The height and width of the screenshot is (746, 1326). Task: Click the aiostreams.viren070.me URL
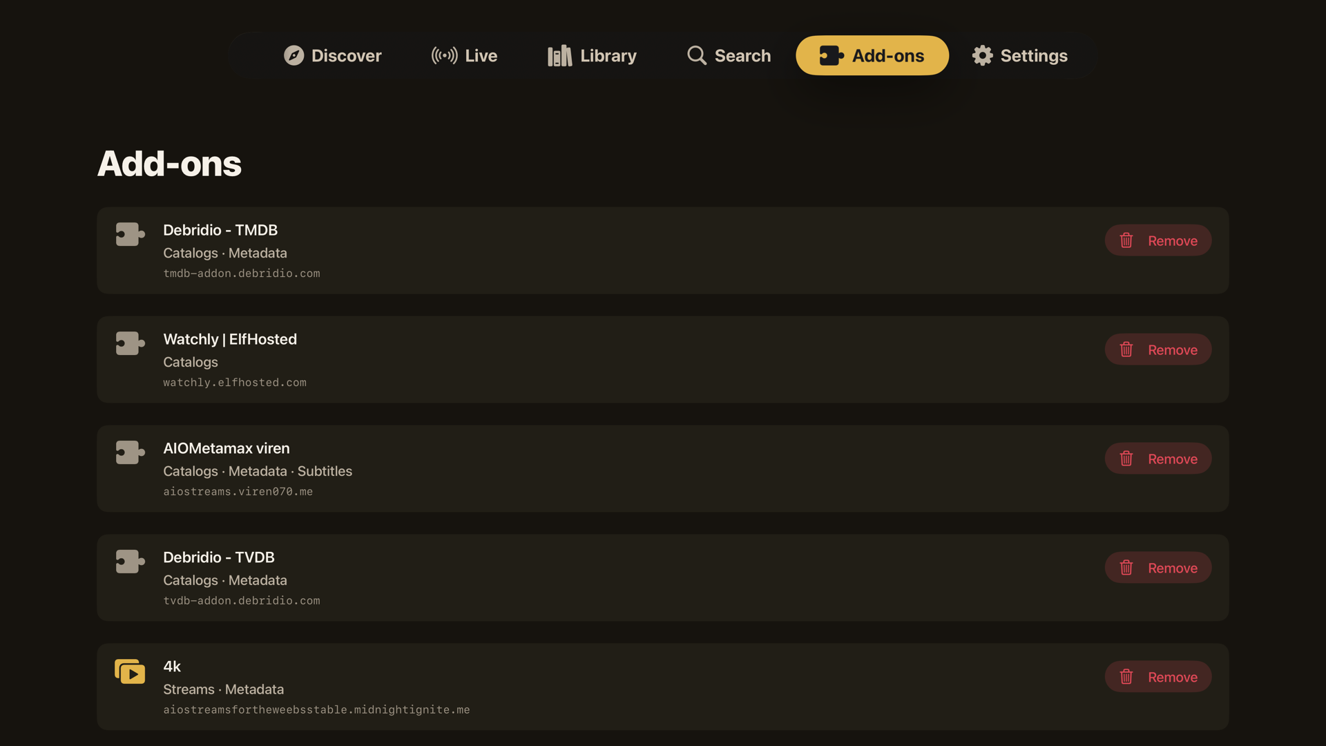point(238,492)
